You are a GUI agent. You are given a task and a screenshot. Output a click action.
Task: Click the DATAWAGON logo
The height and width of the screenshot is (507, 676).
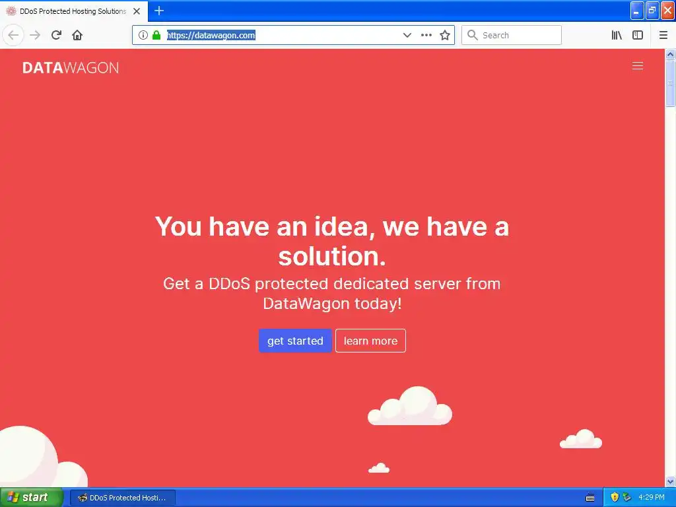click(x=71, y=68)
